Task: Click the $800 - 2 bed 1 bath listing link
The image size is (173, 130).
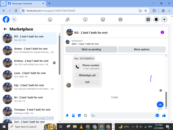Action: tap(85, 44)
